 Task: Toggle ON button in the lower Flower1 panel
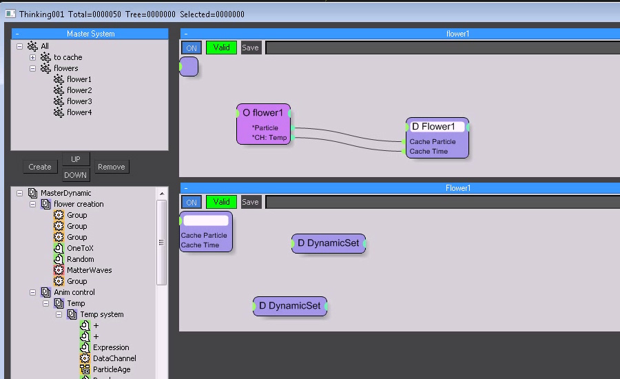tap(192, 202)
